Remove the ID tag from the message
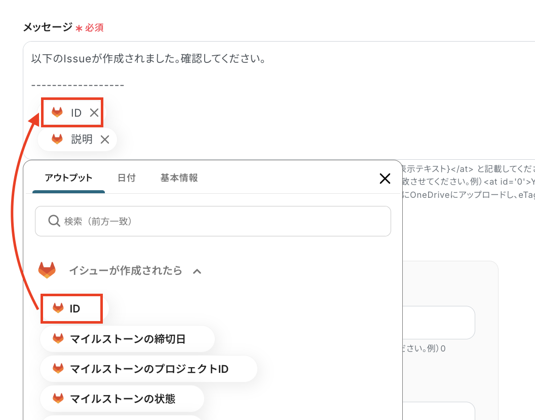Screen dimensions: 535x420 click(94, 113)
